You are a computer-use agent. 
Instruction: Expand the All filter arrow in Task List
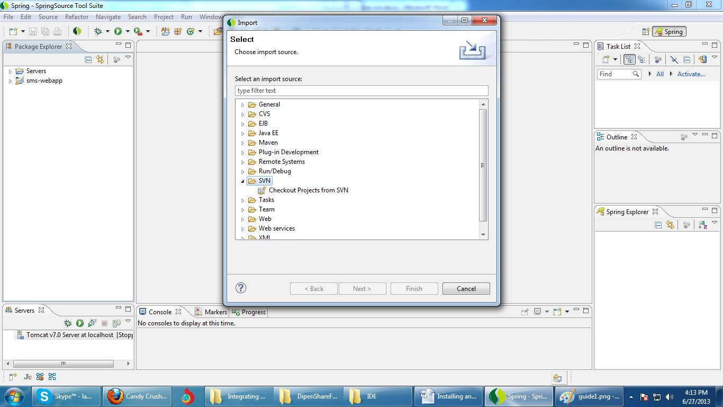pyautogui.click(x=650, y=74)
